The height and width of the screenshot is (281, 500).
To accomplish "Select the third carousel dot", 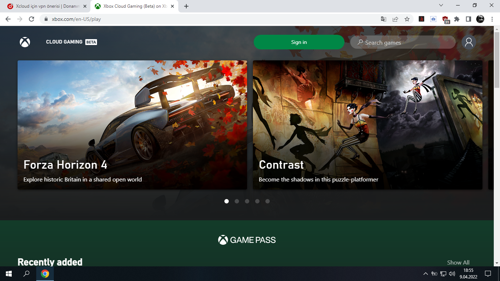I will (x=247, y=201).
